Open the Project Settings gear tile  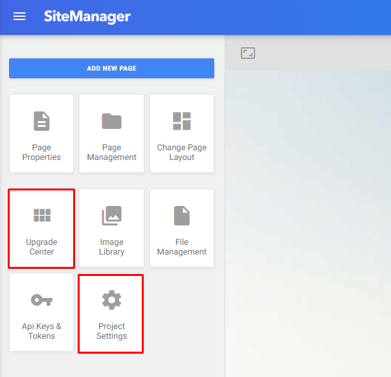[x=111, y=314]
